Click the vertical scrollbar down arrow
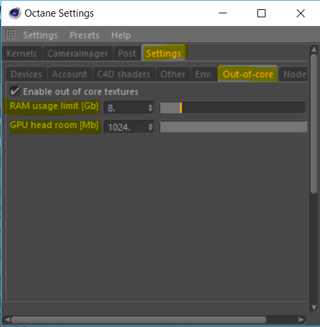The width and height of the screenshot is (320, 327). click(x=314, y=307)
